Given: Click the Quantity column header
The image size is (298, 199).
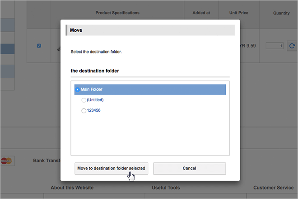Looking at the screenshot, I should pyautogui.click(x=281, y=14).
